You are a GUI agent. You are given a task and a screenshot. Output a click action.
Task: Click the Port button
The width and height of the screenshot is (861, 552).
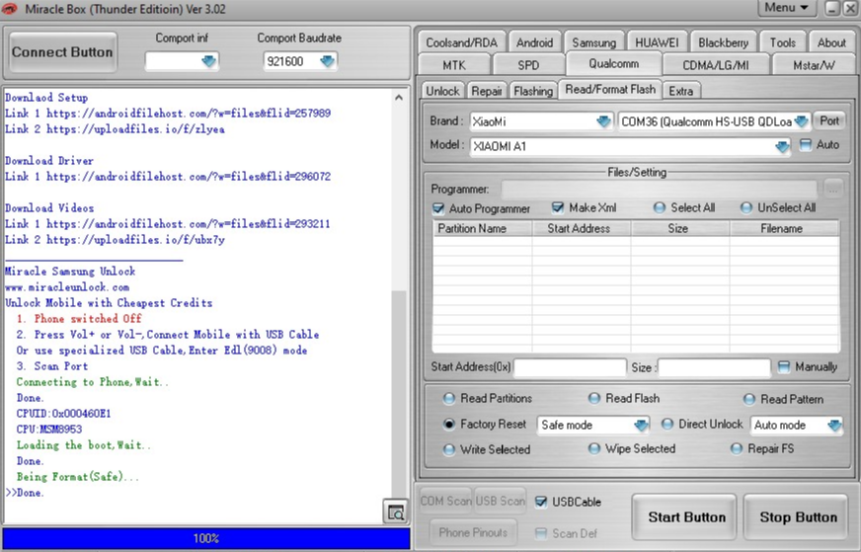[829, 120]
